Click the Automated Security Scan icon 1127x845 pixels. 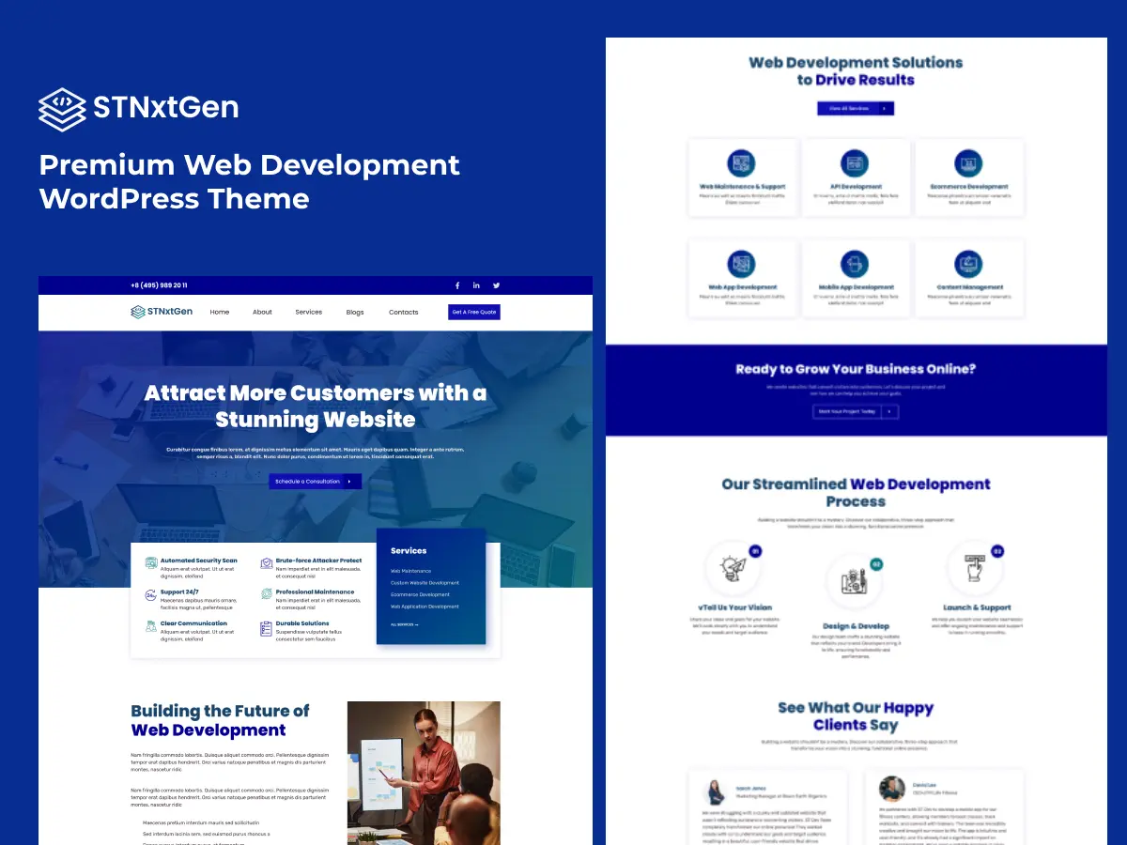pyautogui.click(x=151, y=563)
